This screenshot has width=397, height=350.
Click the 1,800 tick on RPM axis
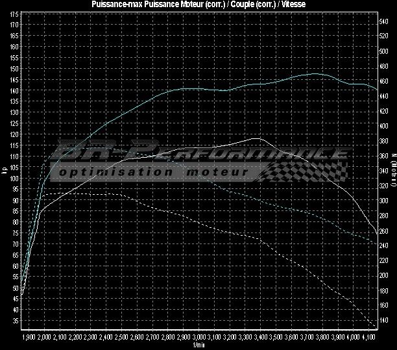28,338
